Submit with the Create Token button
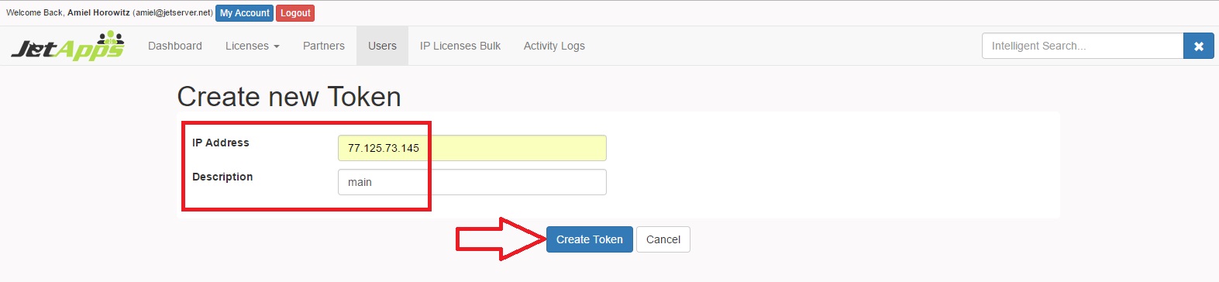This screenshot has height=282, width=1219. click(x=590, y=239)
